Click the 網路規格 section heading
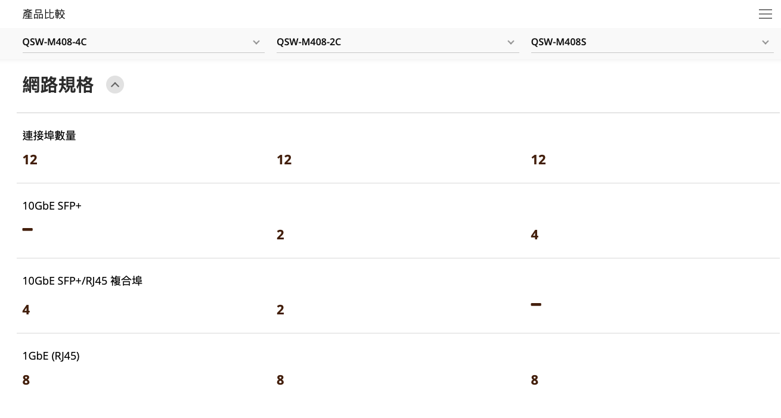Screen dimensions: 781x418 tap(58, 85)
